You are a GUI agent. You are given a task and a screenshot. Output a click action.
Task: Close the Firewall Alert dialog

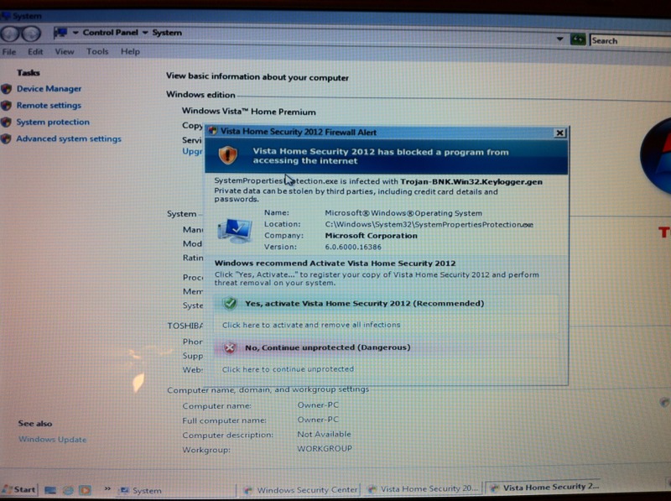click(x=559, y=133)
